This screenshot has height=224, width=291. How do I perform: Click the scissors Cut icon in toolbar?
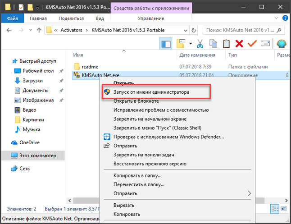[x=200, y=44]
